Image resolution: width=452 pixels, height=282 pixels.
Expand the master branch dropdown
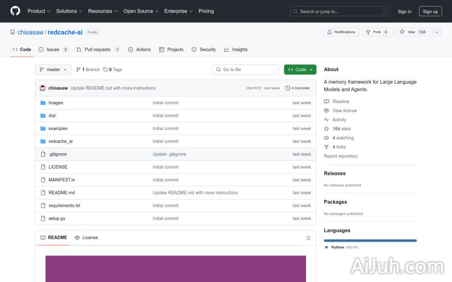point(54,70)
